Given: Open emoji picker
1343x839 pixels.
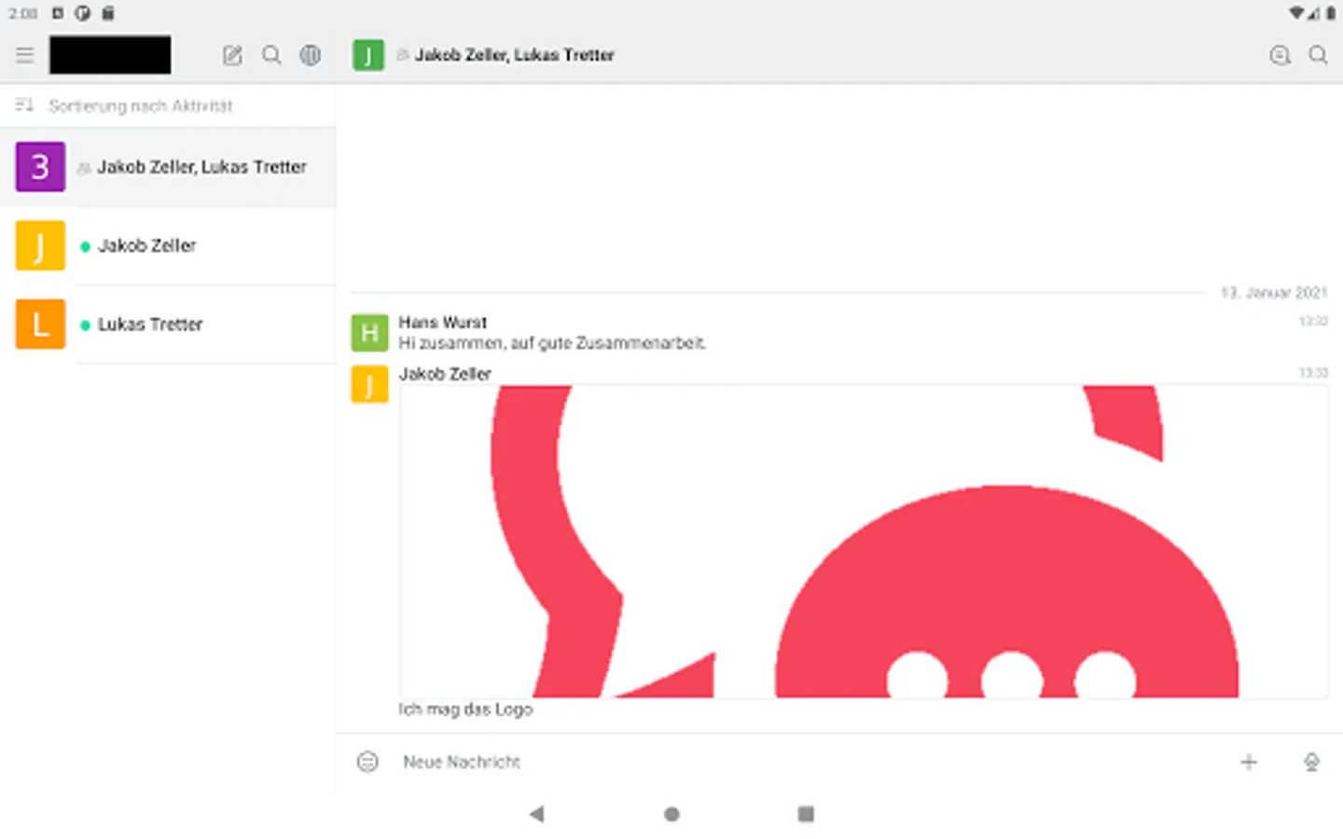Looking at the screenshot, I should (x=367, y=762).
